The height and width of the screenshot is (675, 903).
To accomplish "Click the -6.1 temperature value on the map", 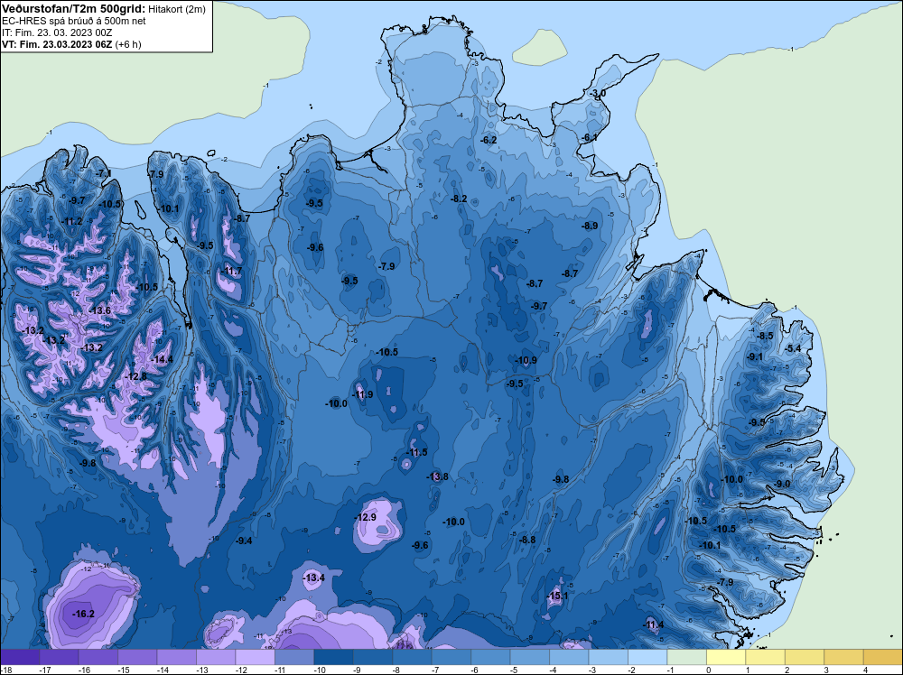I will [589, 137].
